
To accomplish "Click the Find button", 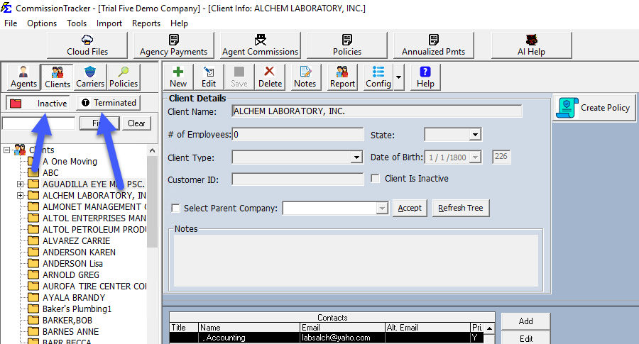I will click(99, 123).
